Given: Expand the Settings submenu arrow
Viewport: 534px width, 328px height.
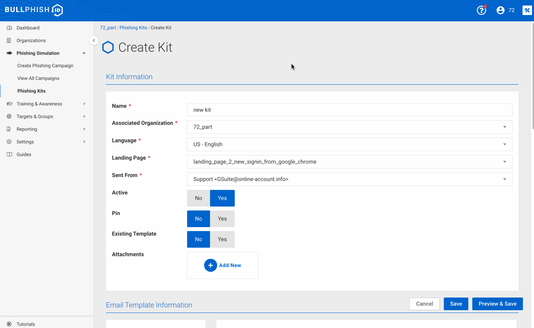Looking at the screenshot, I should point(84,142).
